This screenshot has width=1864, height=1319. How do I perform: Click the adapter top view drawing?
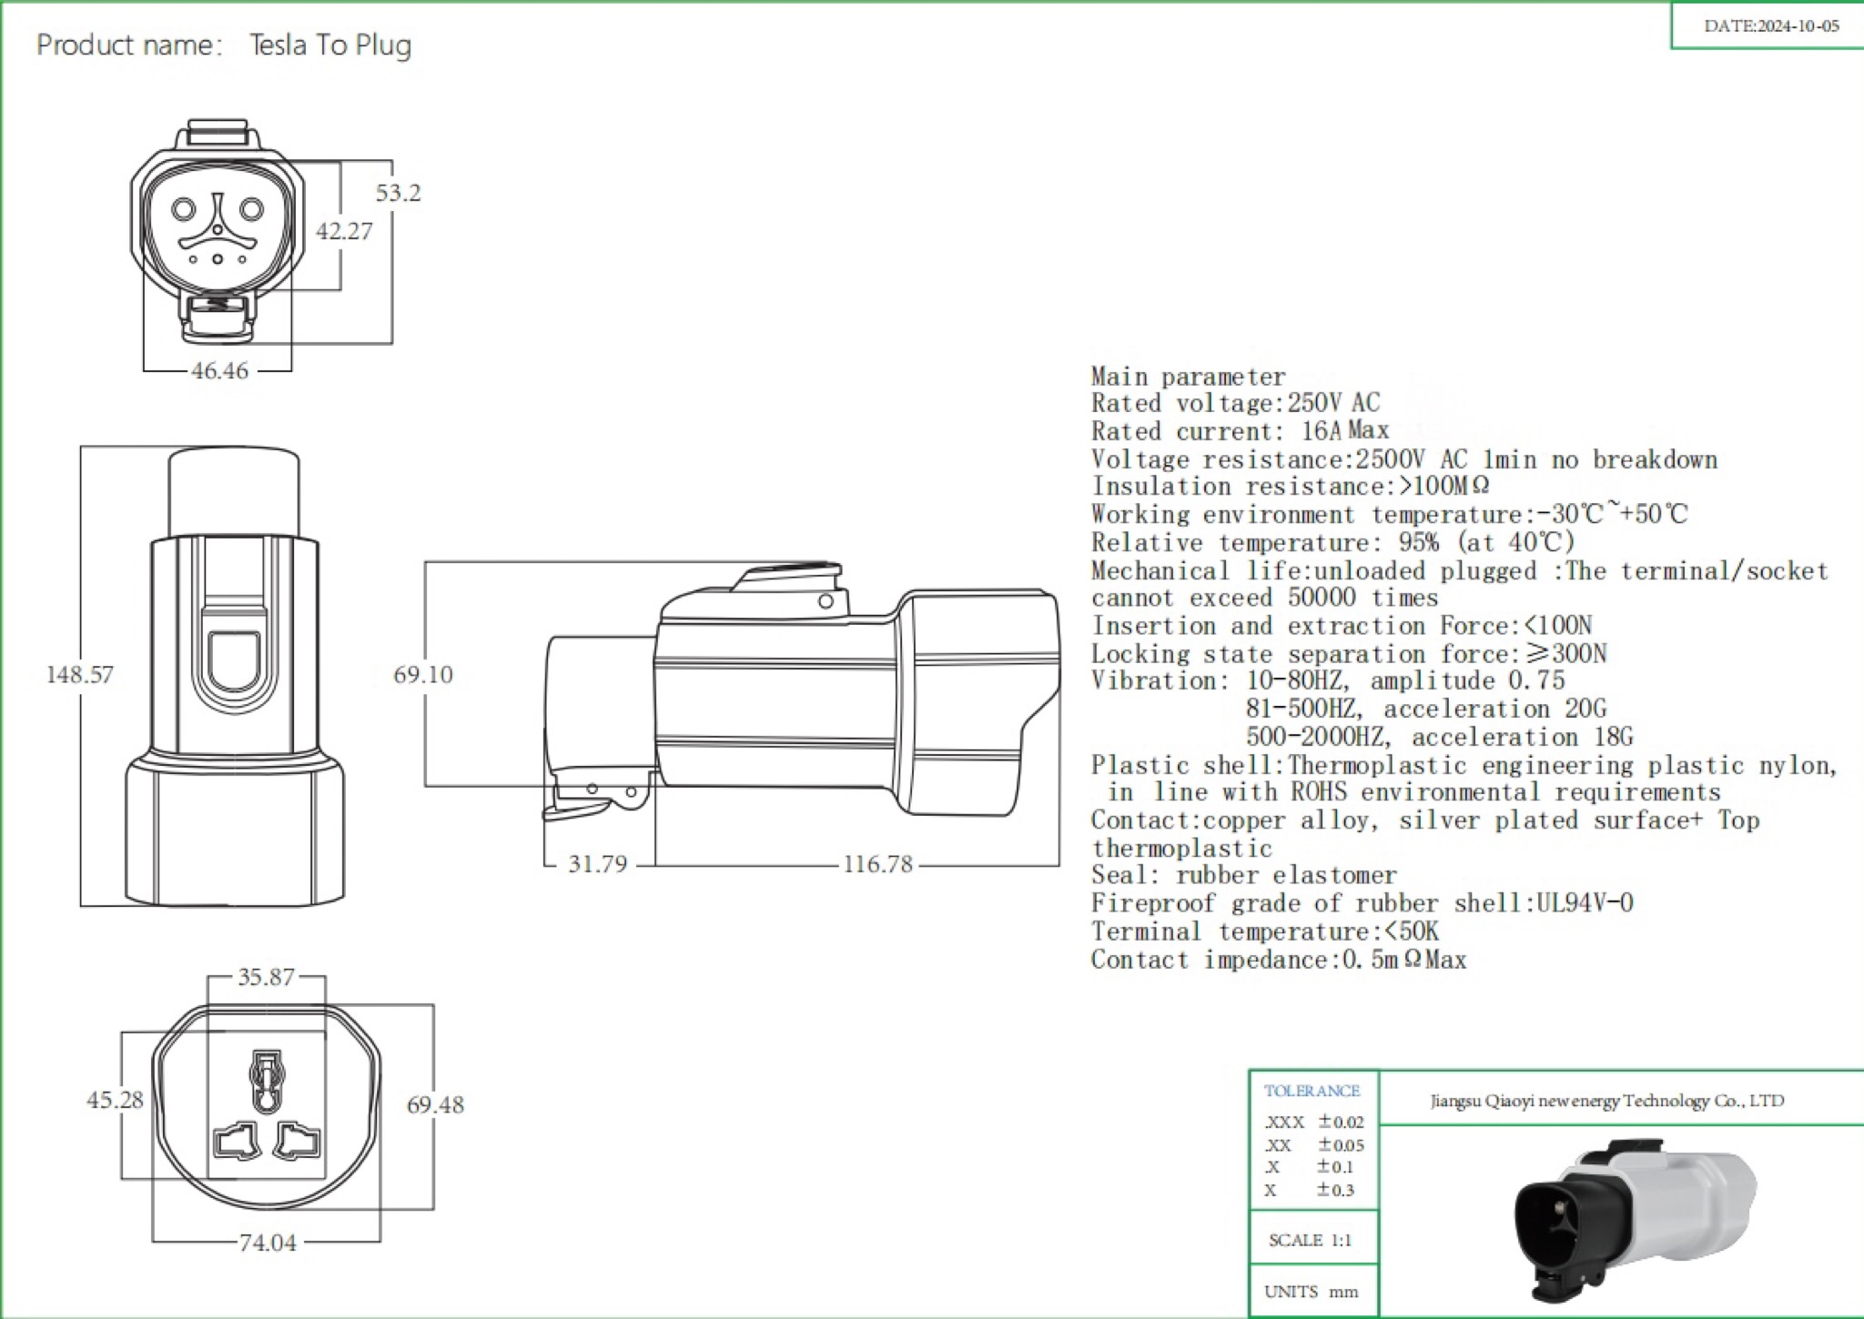pos(234,678)
